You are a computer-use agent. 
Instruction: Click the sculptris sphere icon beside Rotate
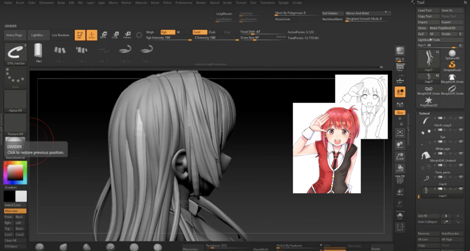[x=139, y=35]
